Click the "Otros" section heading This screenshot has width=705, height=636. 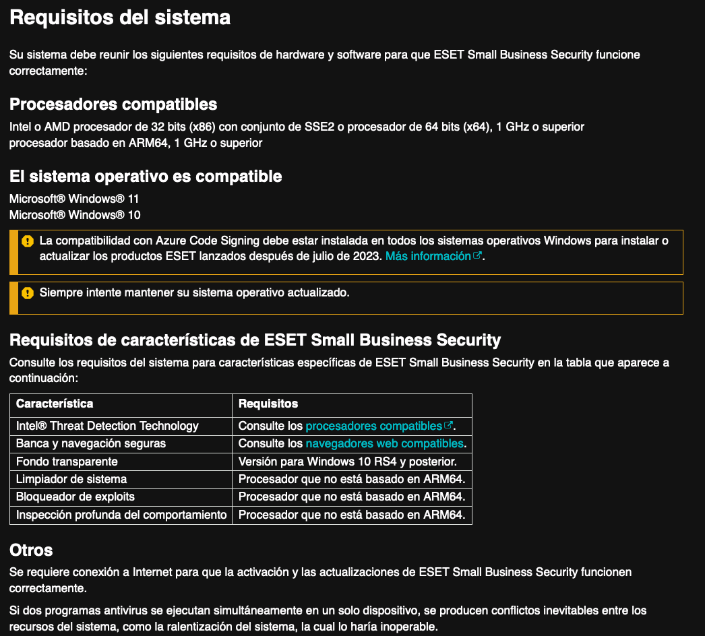click(x=31, y=550)
